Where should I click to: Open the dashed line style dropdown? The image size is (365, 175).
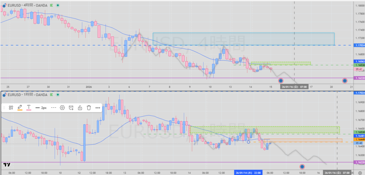coord(54,108)
